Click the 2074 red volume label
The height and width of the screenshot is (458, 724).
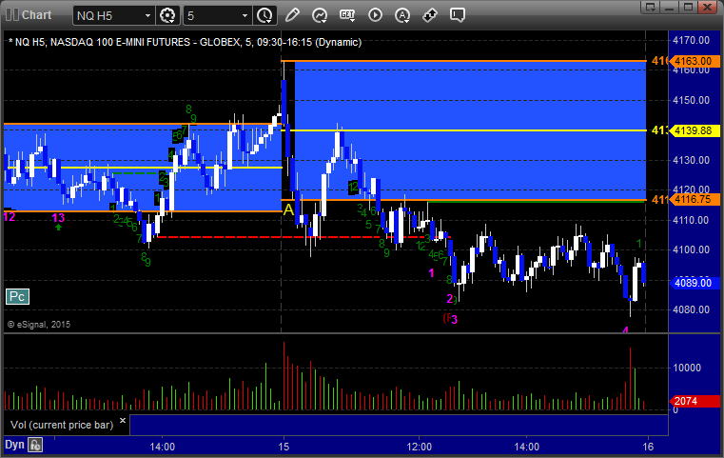pos(694,401)
